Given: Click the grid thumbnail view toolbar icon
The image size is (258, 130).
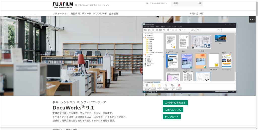Looking at the screenshot, I should pyautogui.click(x=168, y=30).
